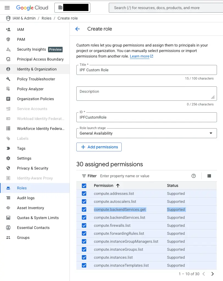Image resolution: width=223 pixels, height=281 pixels.
Task: Select Asset Inventory from the sidebar
Action: (x=30, y=208)
